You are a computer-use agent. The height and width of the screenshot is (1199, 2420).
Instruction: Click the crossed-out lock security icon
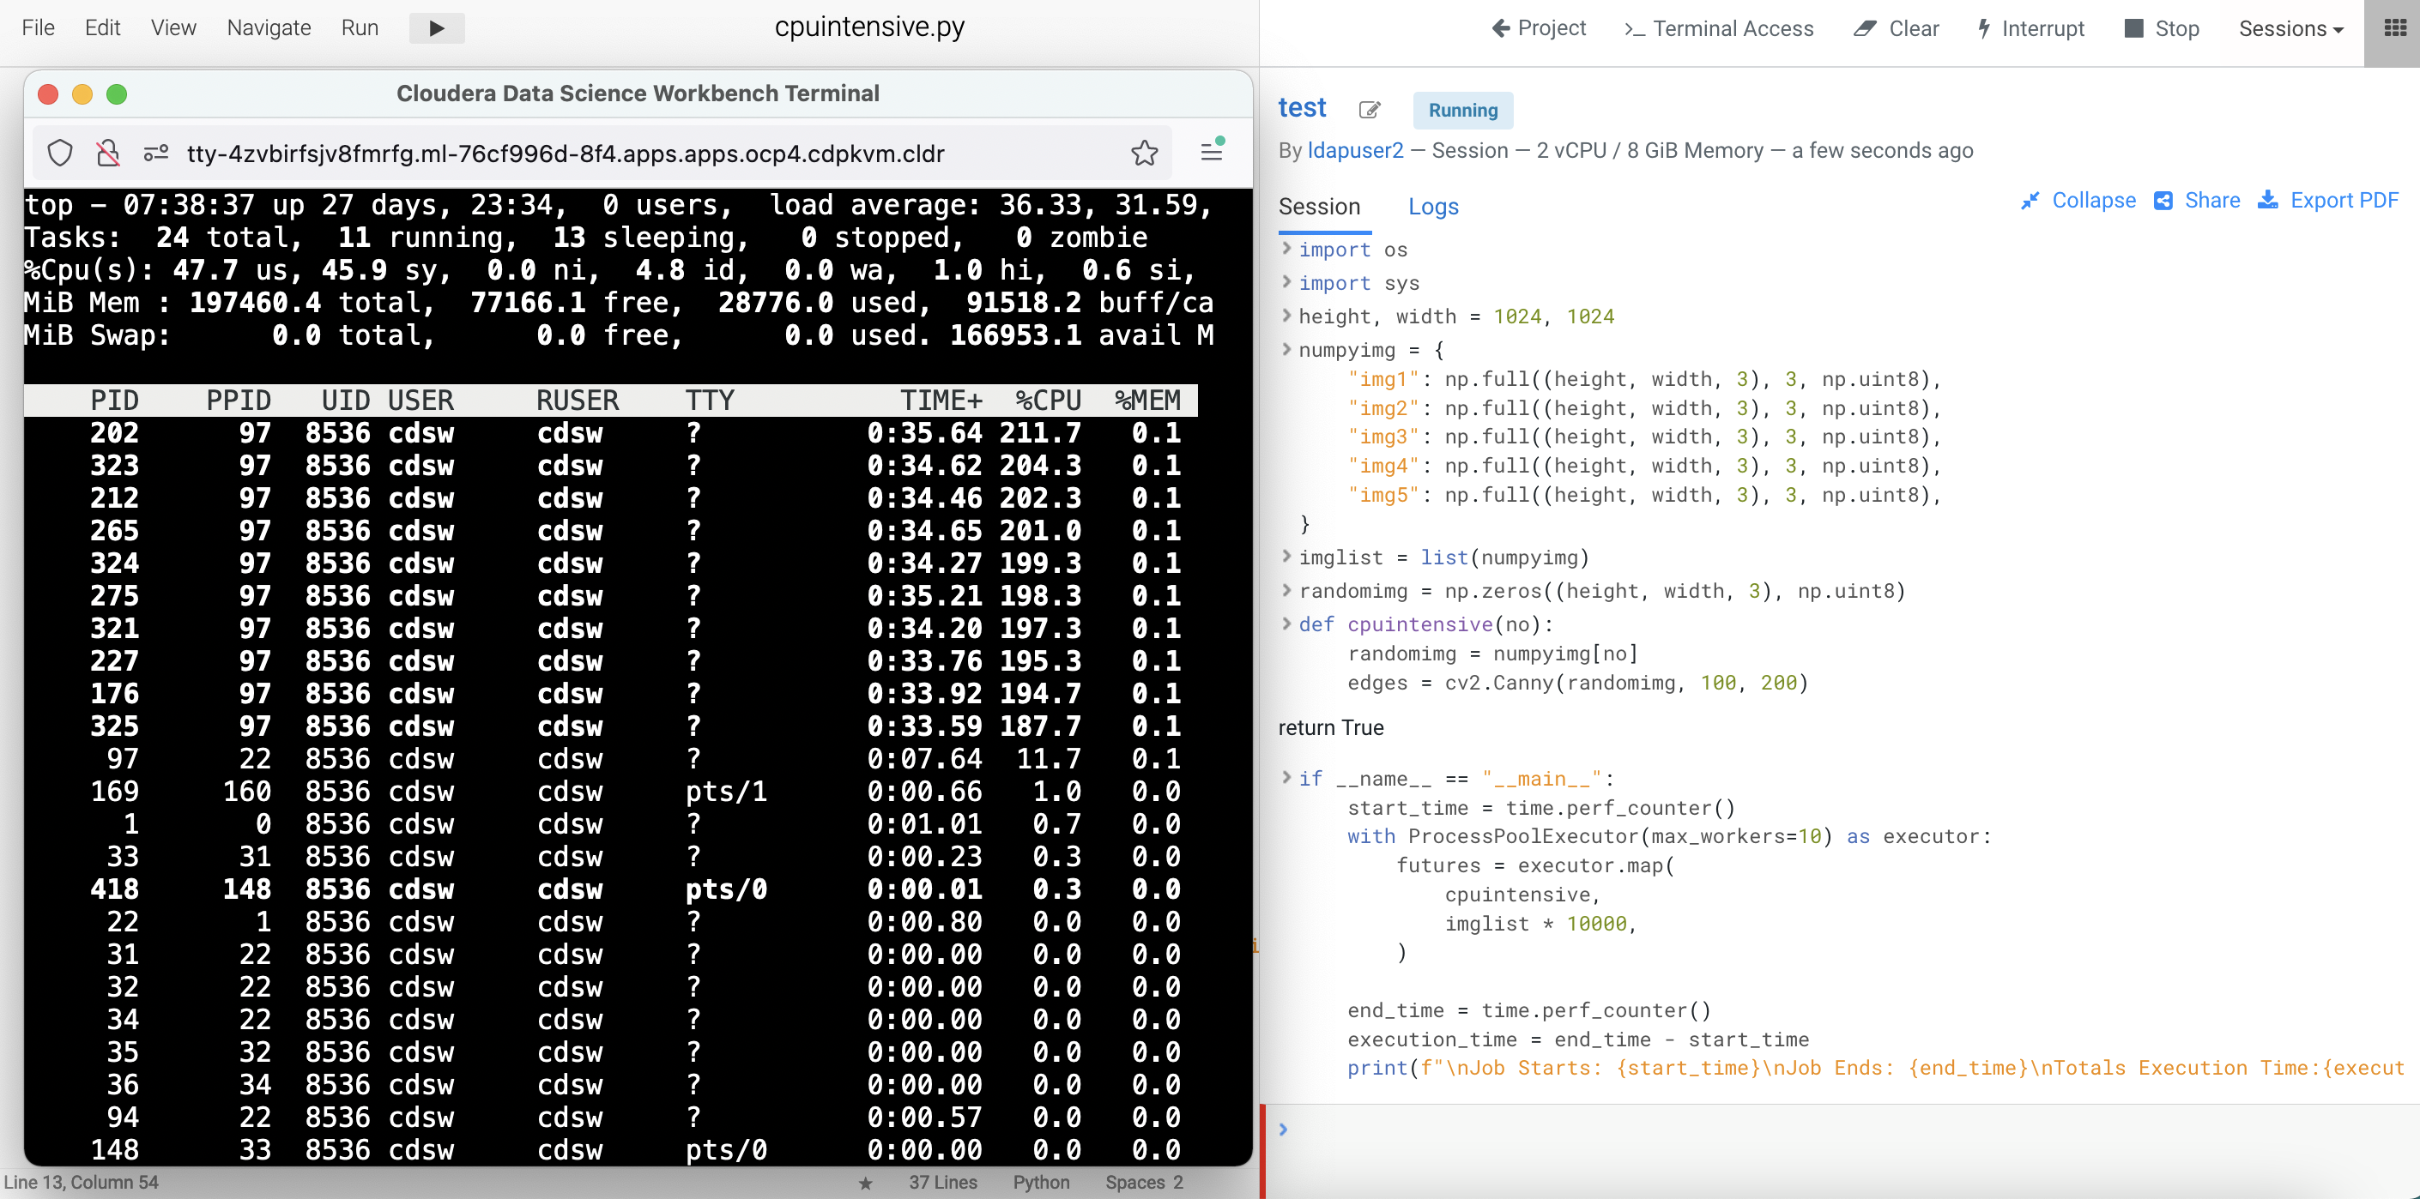[x=108, y=153]
